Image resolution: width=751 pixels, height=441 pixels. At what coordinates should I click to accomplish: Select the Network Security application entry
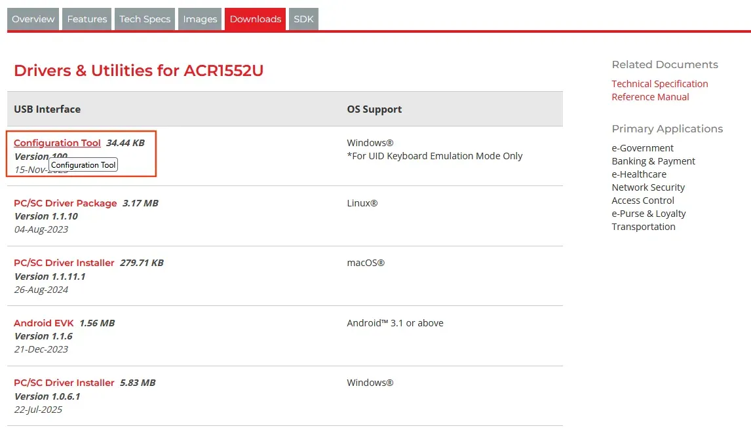(x=648, y=187)
